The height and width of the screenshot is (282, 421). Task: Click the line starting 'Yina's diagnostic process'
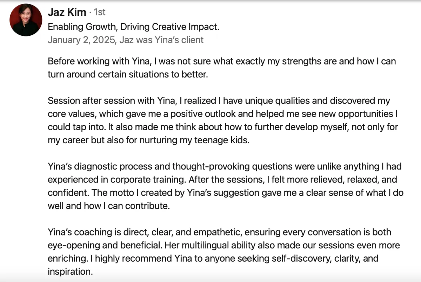coord(225,166)
